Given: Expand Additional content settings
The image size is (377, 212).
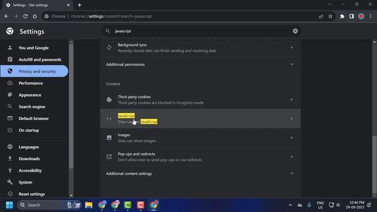Looking at the screenshot, I should pos(200,174).
